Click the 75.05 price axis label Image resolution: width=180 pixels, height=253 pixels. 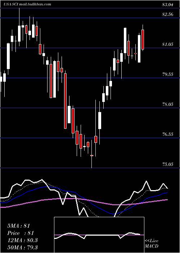[x=168, y=164]
